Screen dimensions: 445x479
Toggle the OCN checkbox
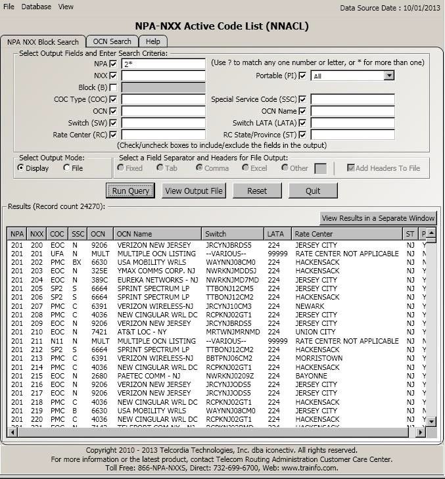tap(114, 111)
